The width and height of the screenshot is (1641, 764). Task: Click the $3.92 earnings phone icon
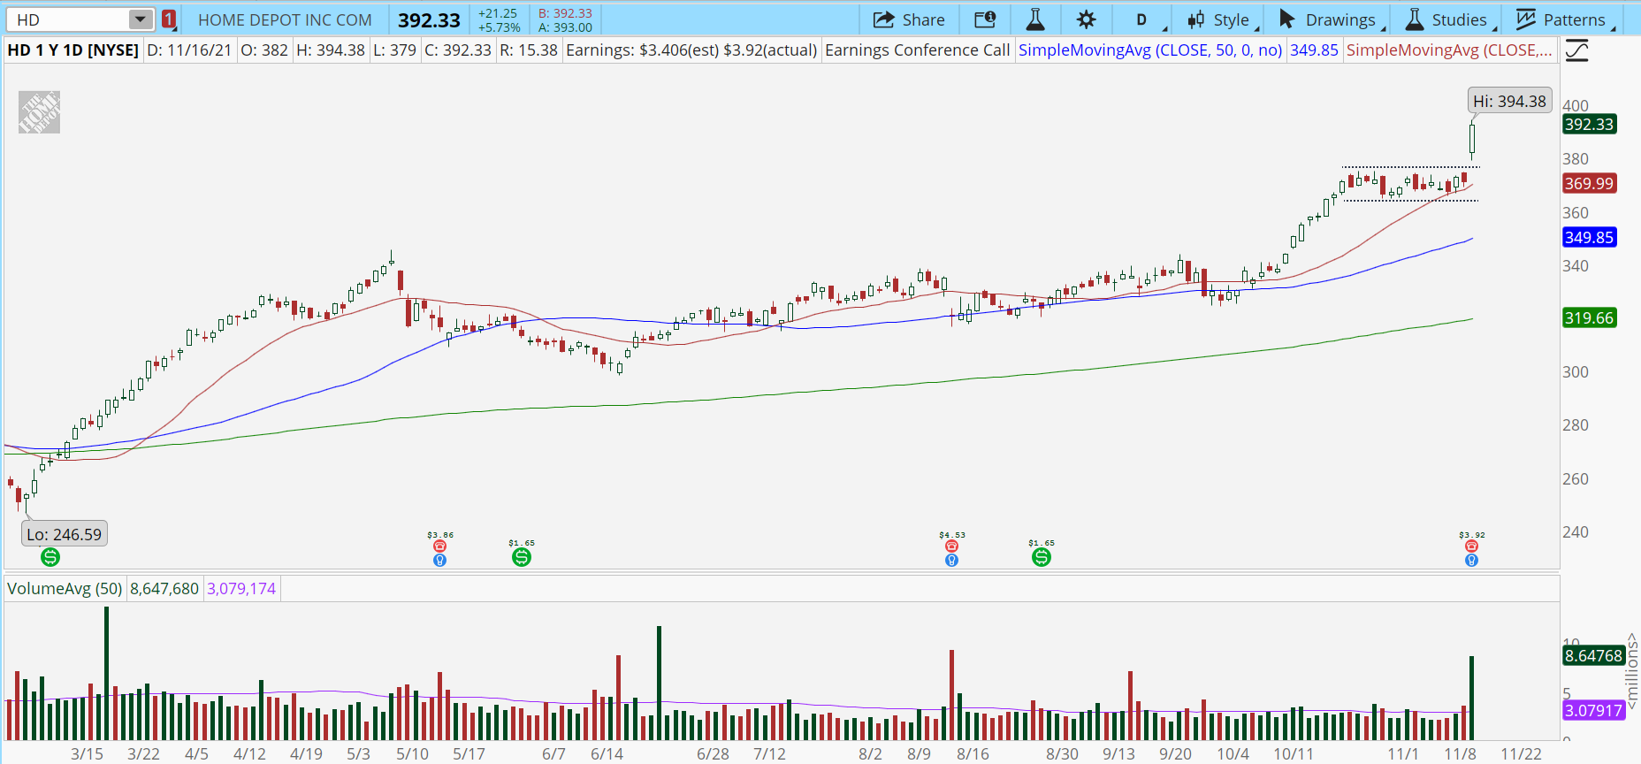click(x=1471, y=546)
